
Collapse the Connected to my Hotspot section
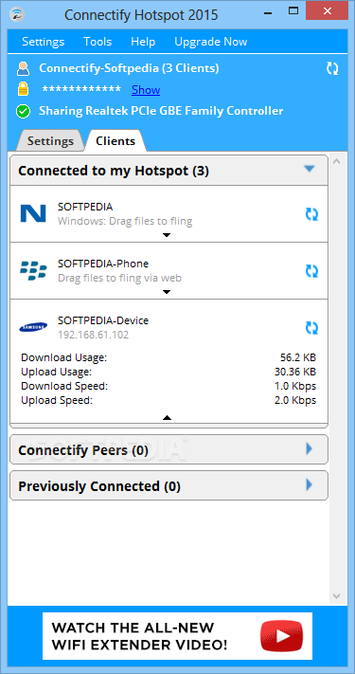point(309,169)
